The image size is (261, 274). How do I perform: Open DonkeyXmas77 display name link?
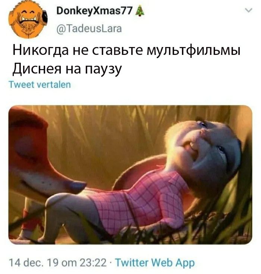(94, 11)
